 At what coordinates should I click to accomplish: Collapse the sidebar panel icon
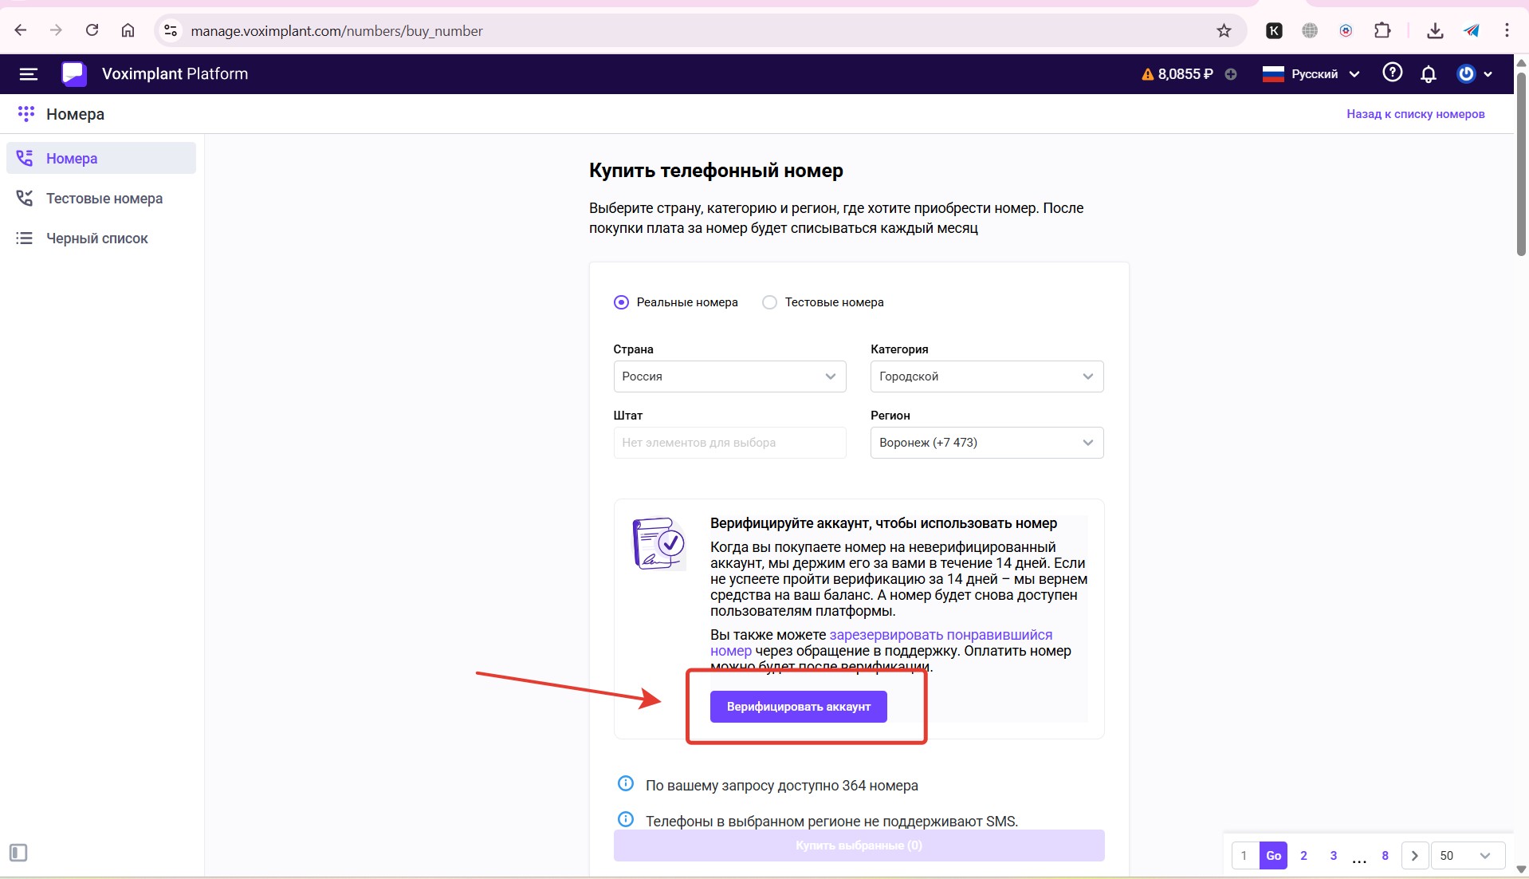tap(18, 853)
